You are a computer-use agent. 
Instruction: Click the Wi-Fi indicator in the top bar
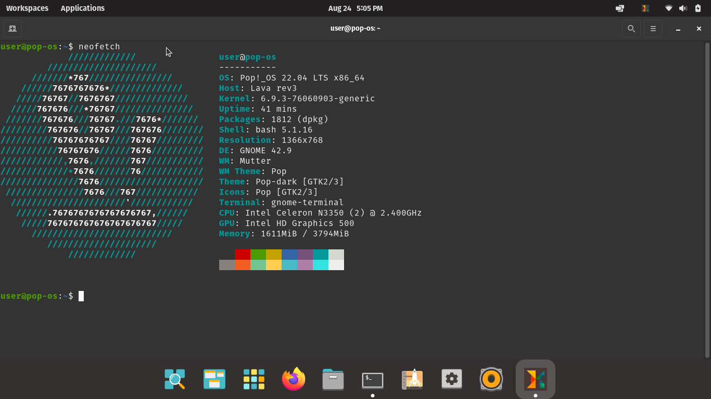click(x=668, y=8)
